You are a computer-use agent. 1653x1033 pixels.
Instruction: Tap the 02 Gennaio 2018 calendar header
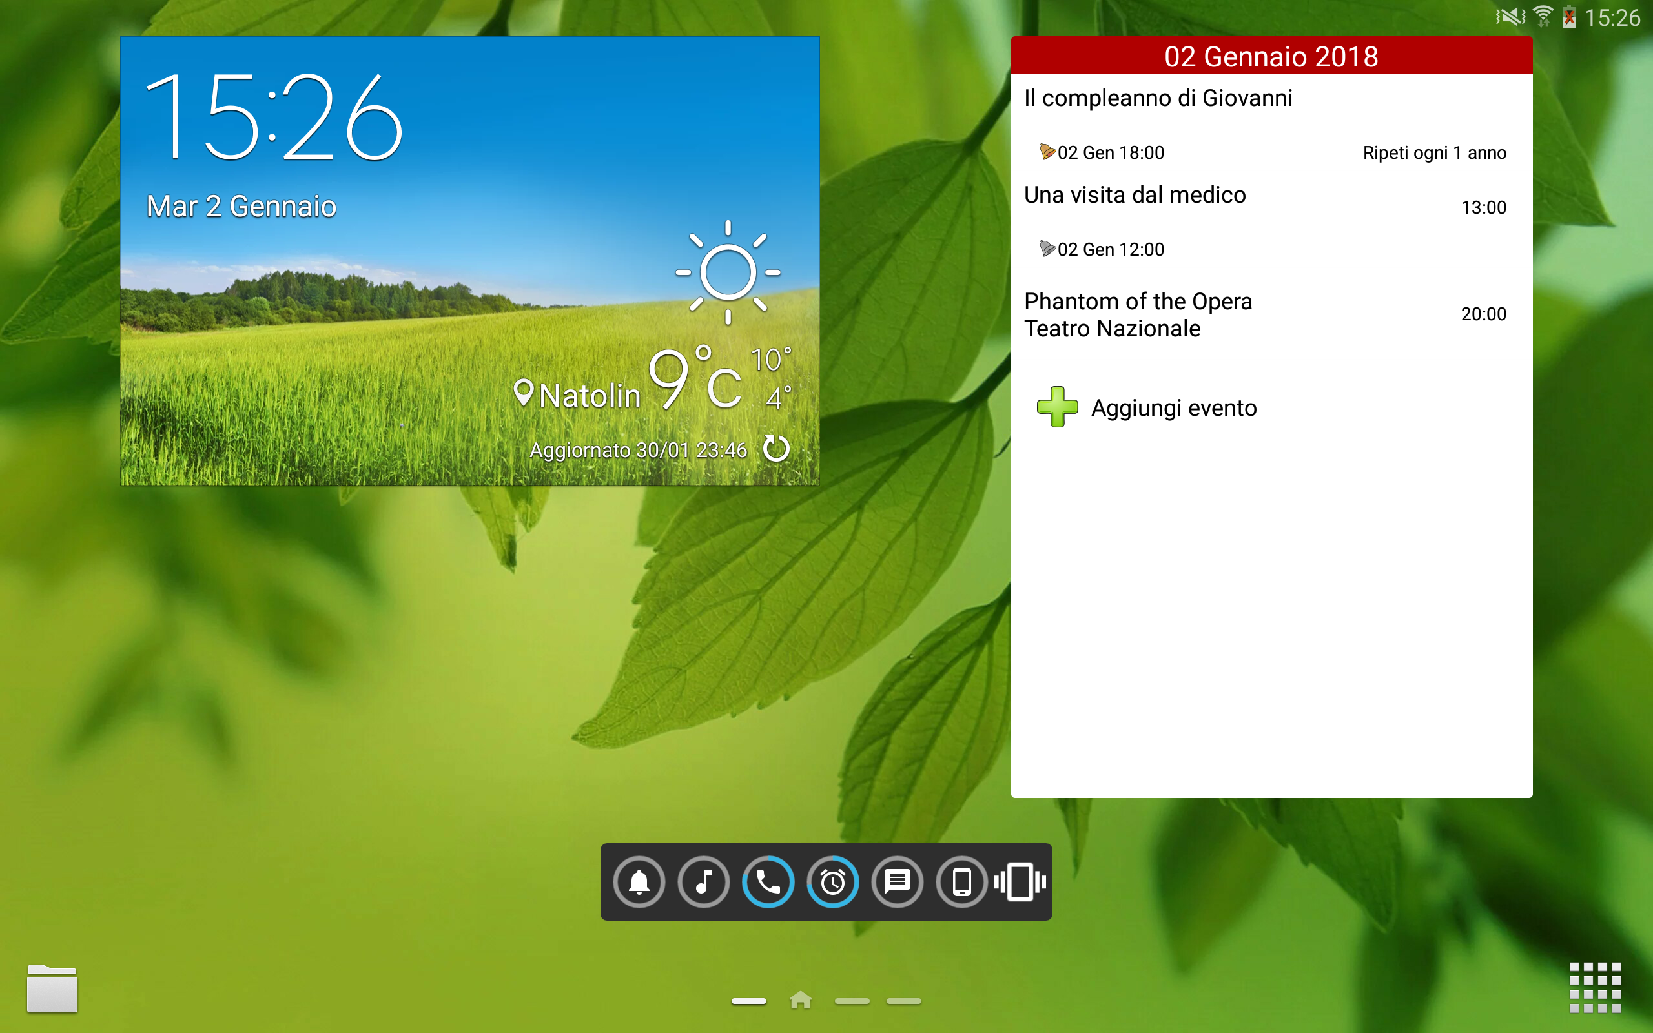coord(1271,56)
